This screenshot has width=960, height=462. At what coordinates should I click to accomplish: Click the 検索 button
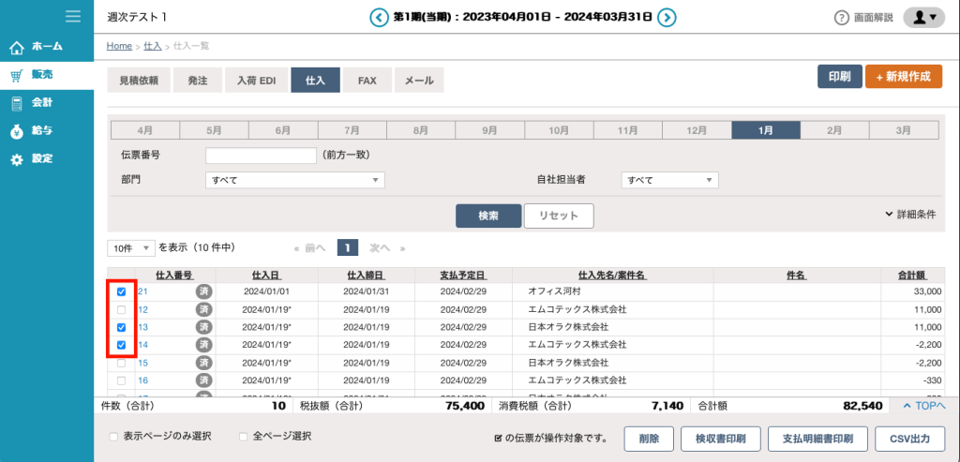pyautogui.click(x=488, y=216)
